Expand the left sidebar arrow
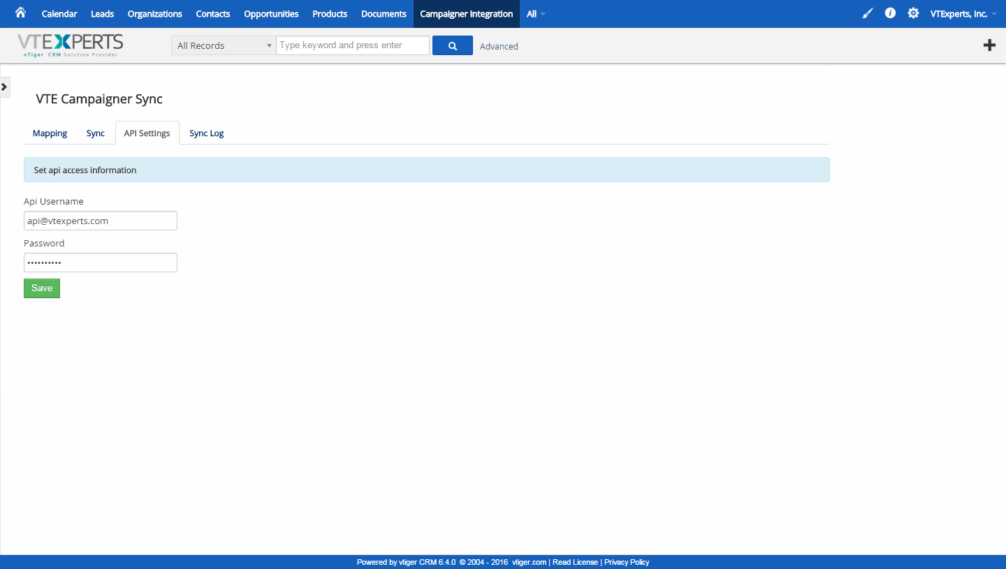The height and width of the screenshot is (569, 1006). [x=4, y=87]
